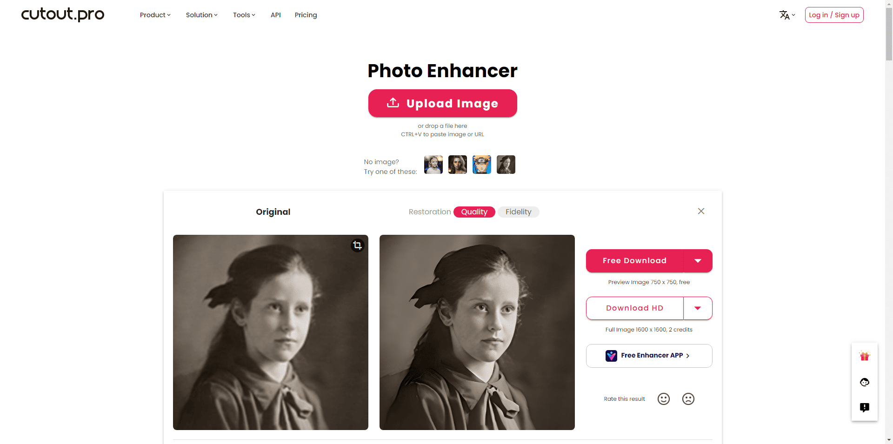Open the Product dropdown menu
The height and width of the screenshot is (444, 893).
click(x=155, y=15)
